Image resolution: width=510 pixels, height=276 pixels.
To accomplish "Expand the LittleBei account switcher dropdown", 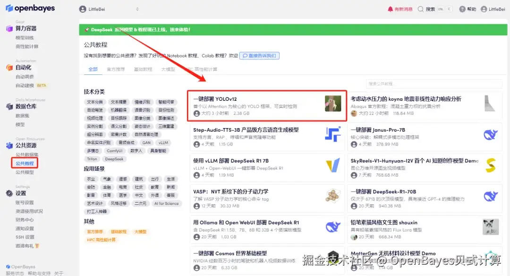I will (137, 9).
